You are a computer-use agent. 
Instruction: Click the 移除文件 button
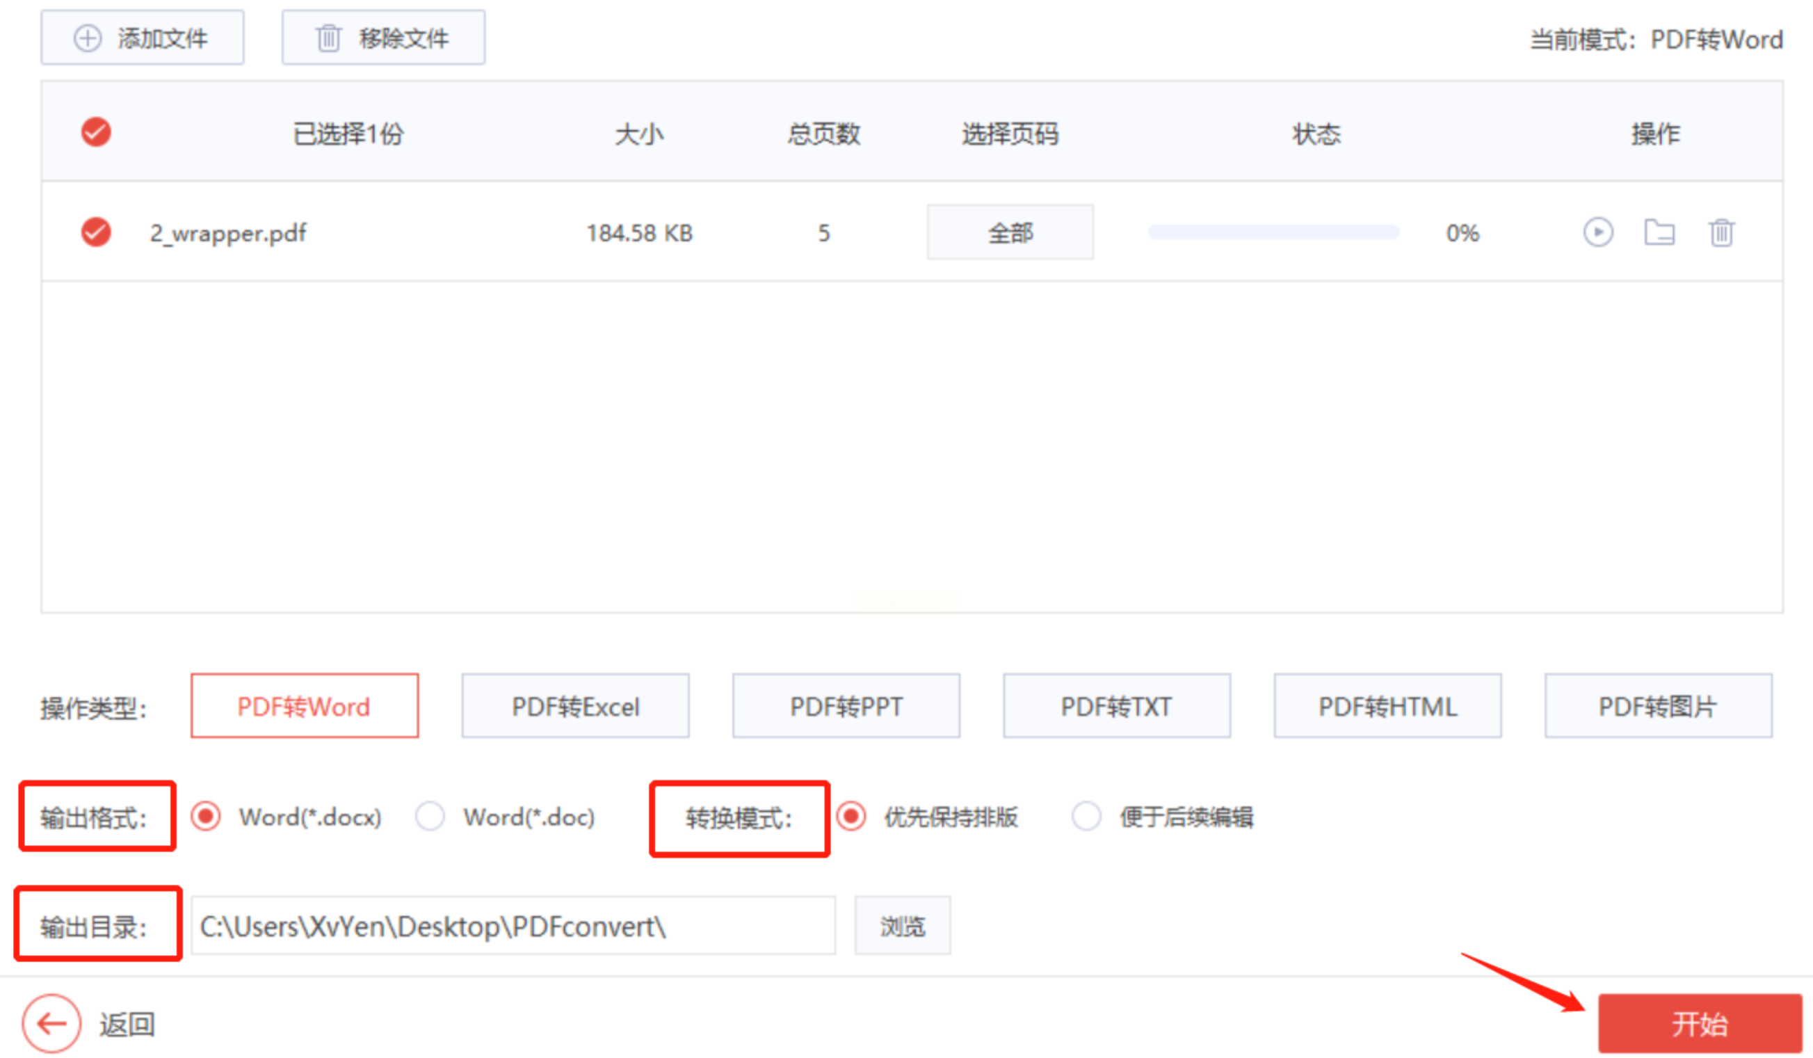pos(383,38)
